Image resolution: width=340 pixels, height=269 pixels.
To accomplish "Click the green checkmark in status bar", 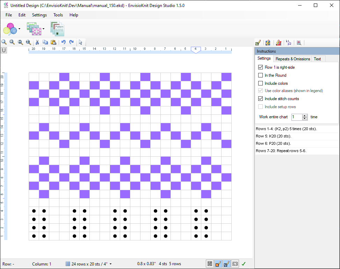I will coord(244,264).
